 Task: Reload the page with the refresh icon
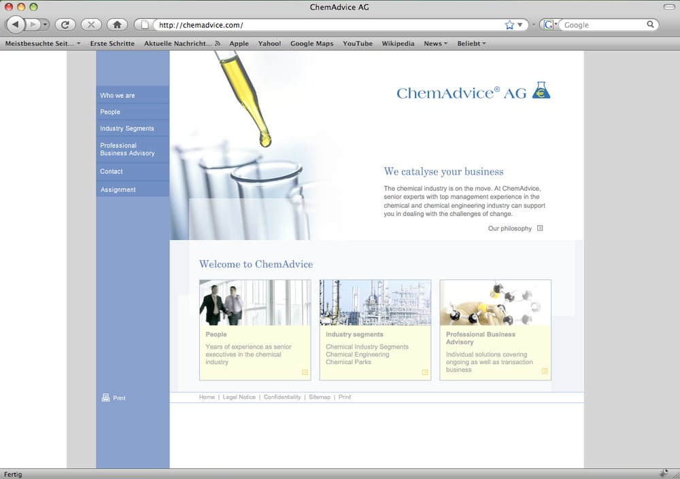tap(65, 24)
